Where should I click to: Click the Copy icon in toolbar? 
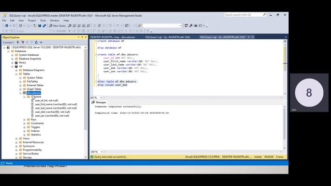point(99,25)
